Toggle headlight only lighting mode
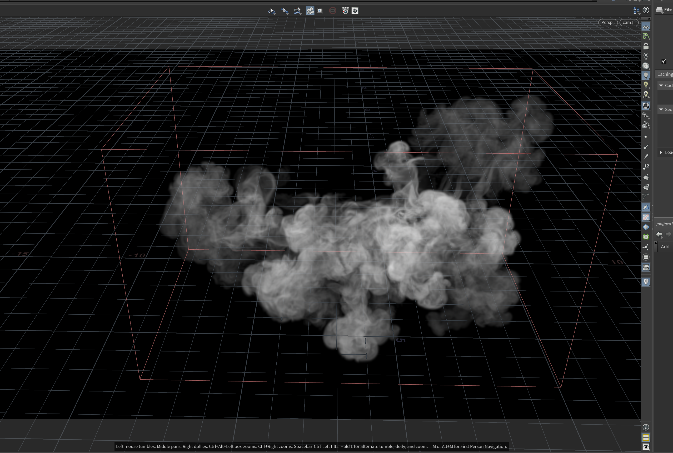 pyautogui.click(x=646, y=66)
